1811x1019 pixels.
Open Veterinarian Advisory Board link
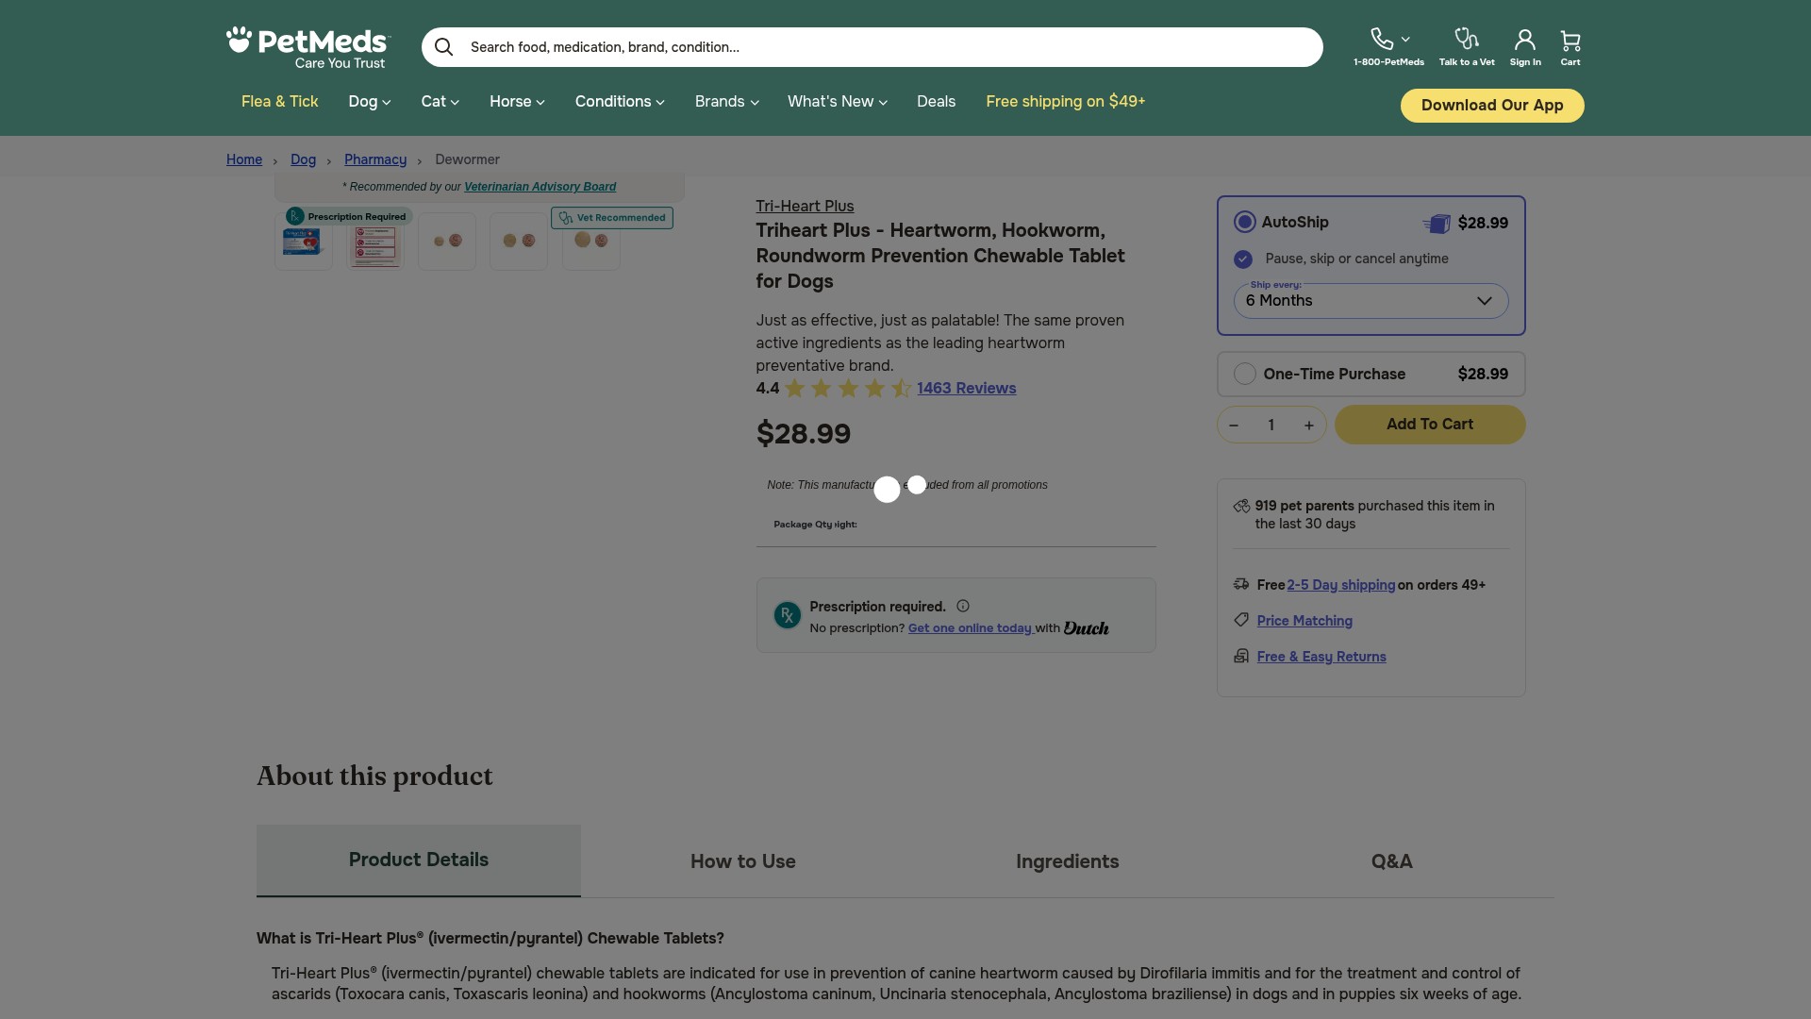point(540,187)
